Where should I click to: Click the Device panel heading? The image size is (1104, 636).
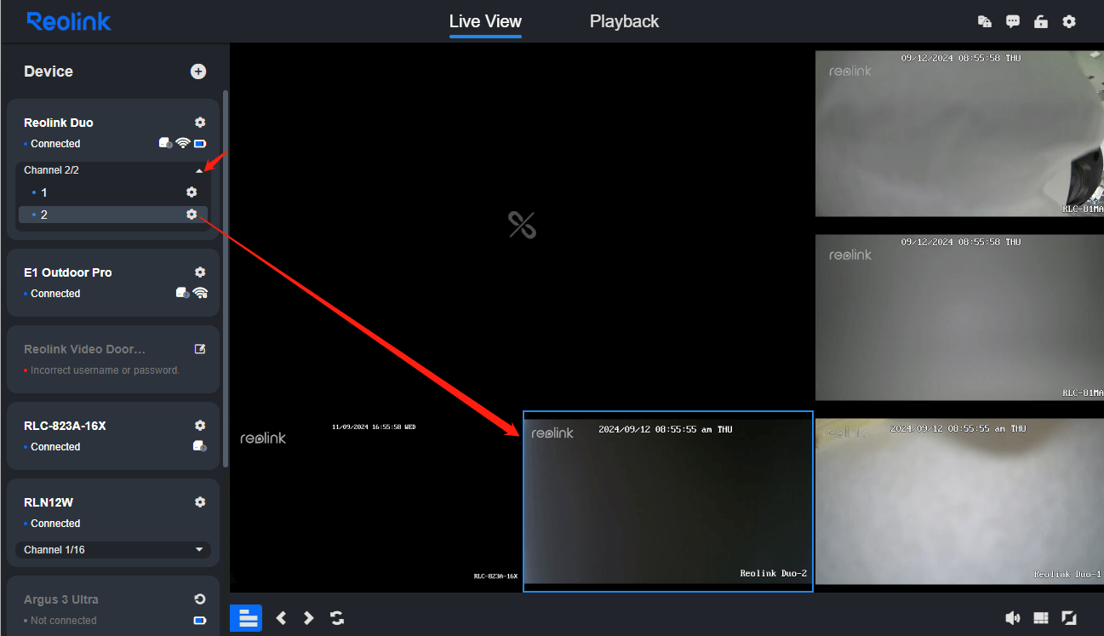(x=49, y=72)
